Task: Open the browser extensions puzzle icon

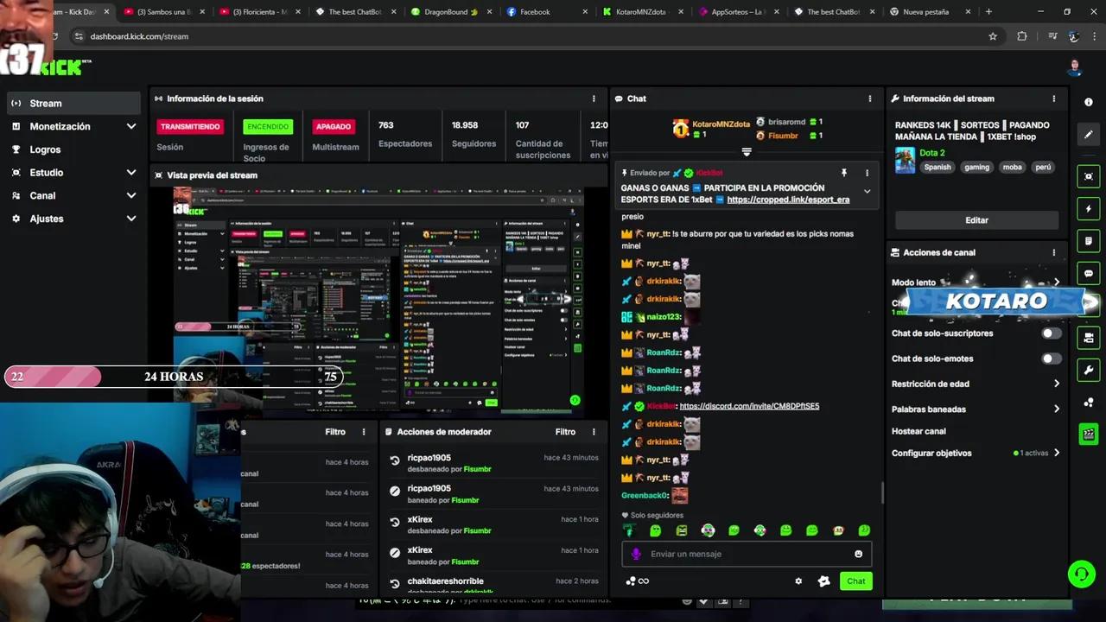Action: (1022, 36)
